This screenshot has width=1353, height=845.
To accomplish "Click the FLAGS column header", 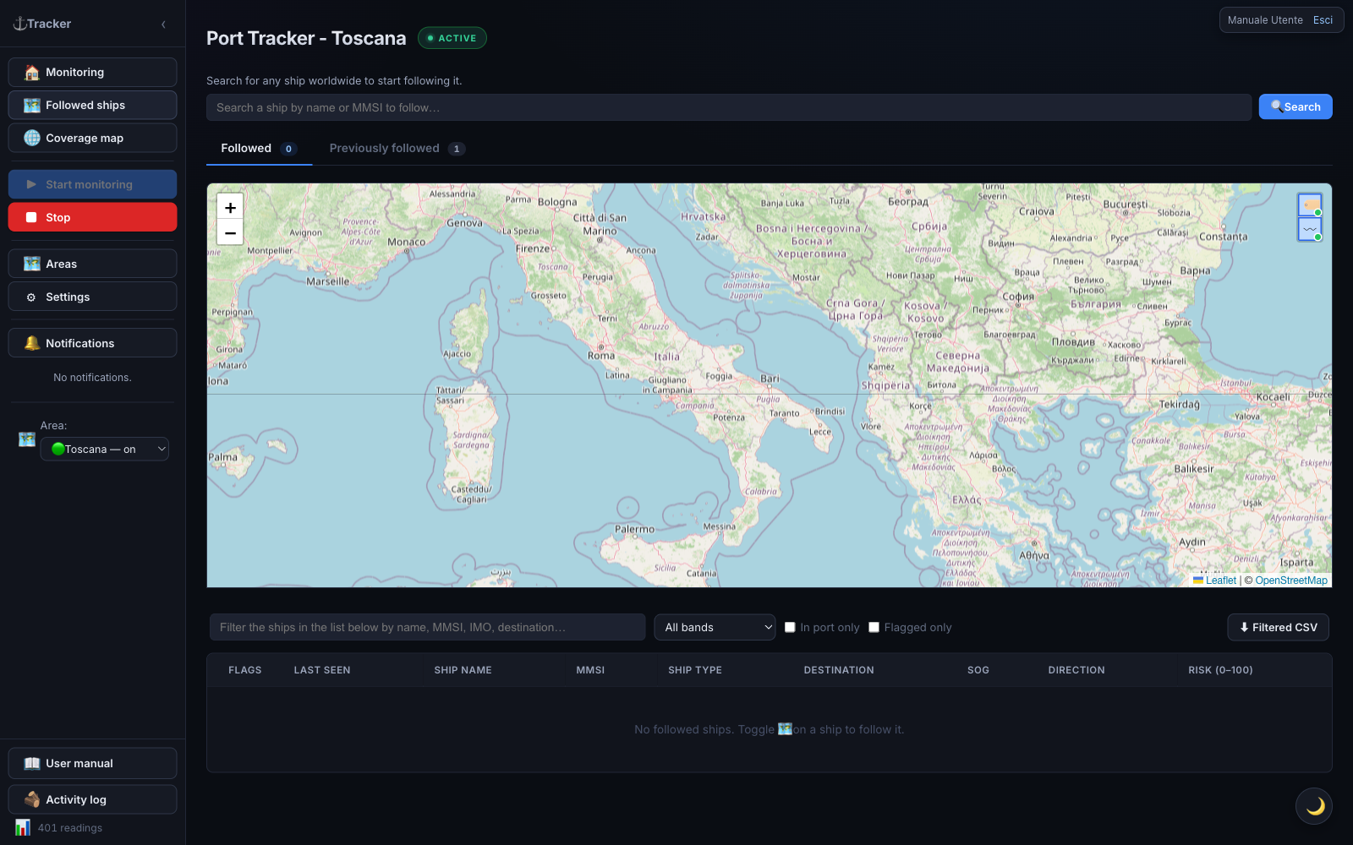I will [x=245, y=670].
